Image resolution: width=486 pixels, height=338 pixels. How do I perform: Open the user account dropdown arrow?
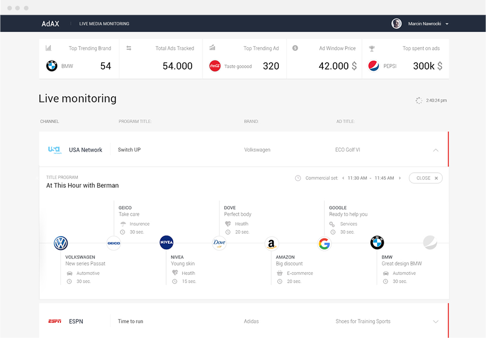(447, 24)
